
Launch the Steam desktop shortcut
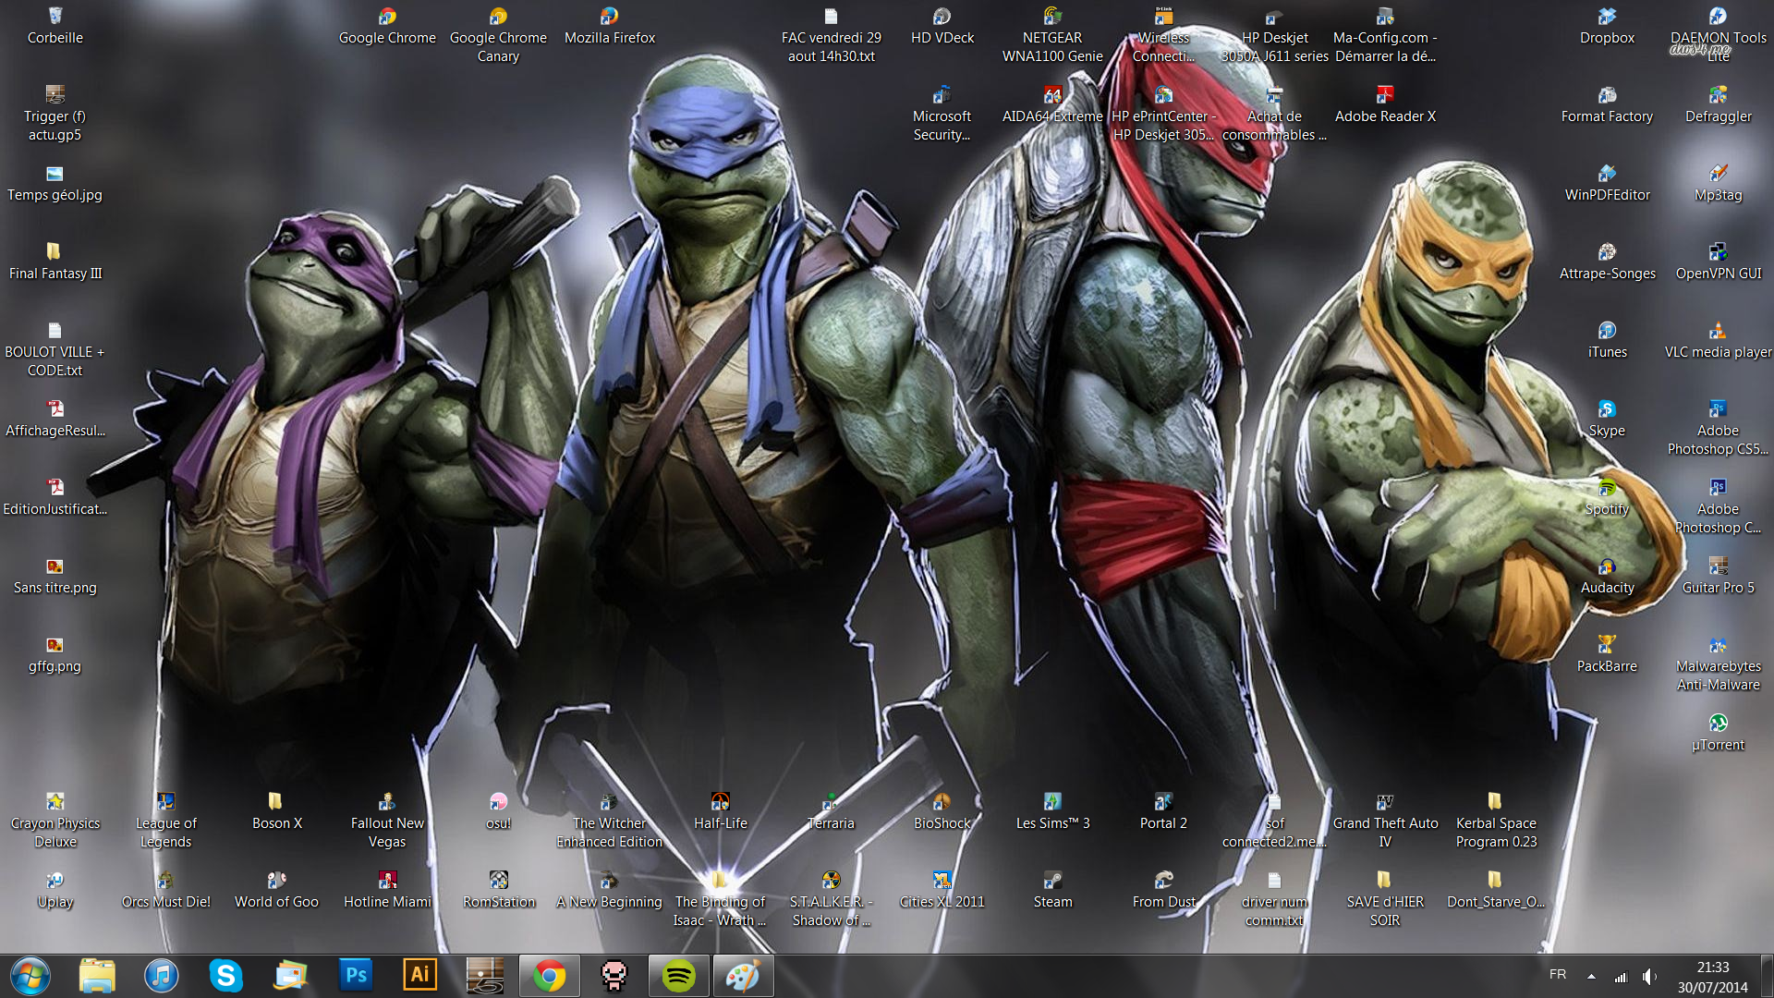pos(1052,890)
